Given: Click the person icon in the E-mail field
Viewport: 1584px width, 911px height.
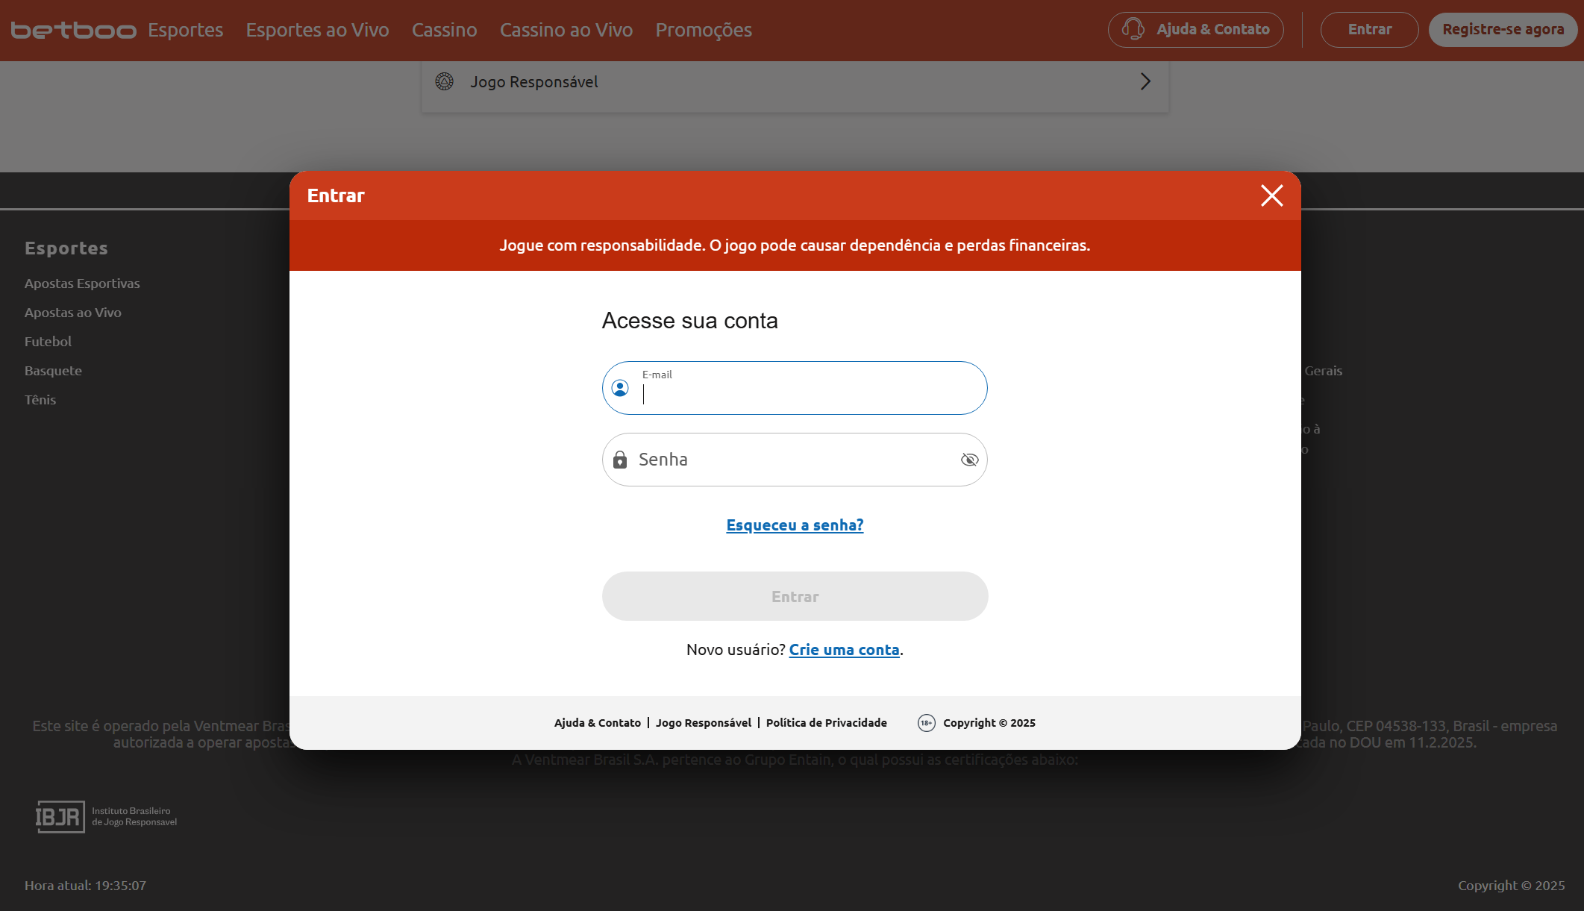Looking at the screenshot, I should pyautogui.click(x=620, y=388).
